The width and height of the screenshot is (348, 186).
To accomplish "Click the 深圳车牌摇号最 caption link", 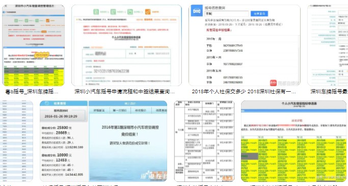I will tap(329, 92).
